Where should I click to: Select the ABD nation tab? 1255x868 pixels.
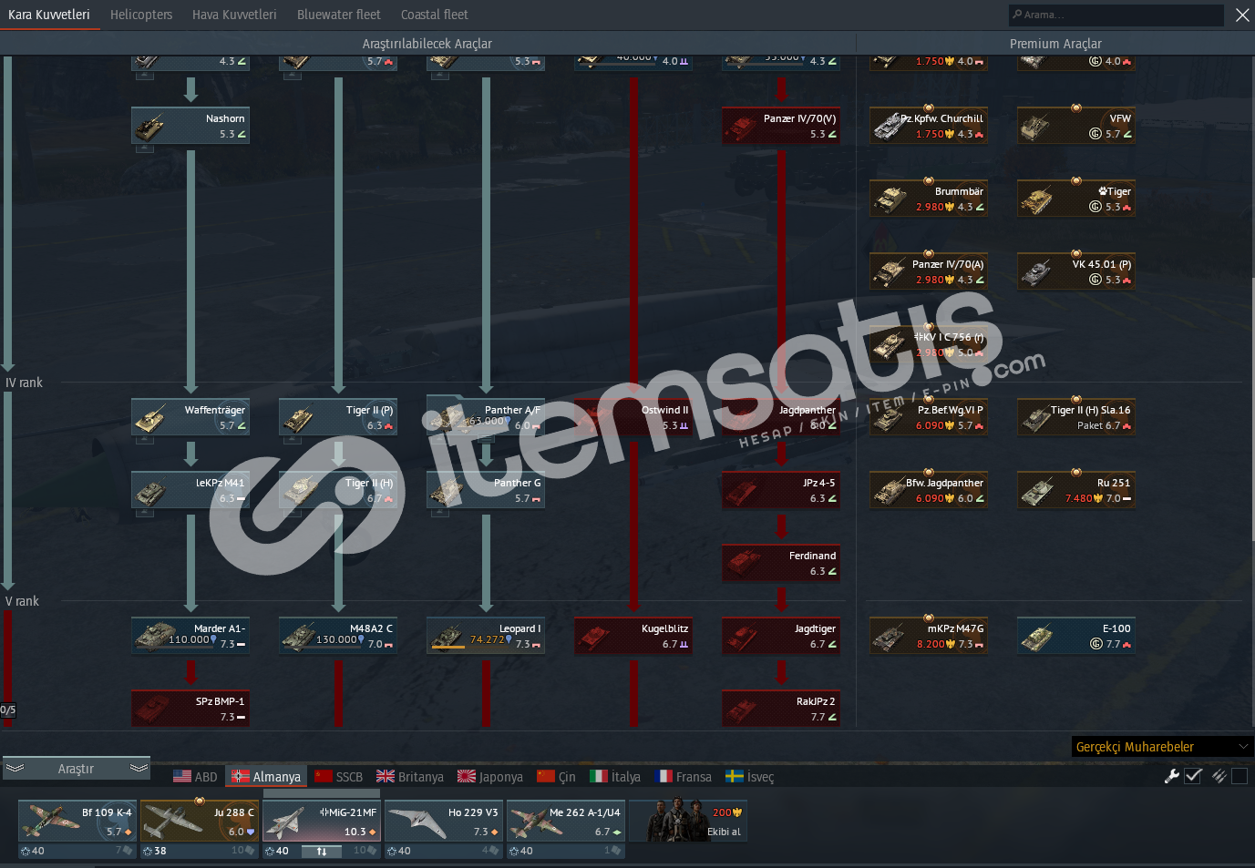coord(195,777)
